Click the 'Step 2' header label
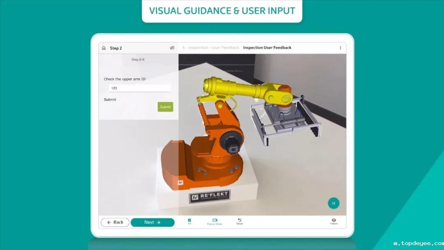The image size is (444, 250). pyautogui.click(x=116, y=48)
